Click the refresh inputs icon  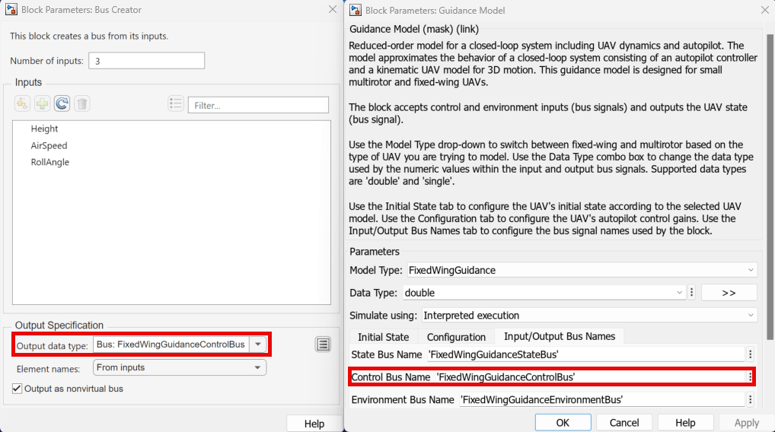coord(62,104)
